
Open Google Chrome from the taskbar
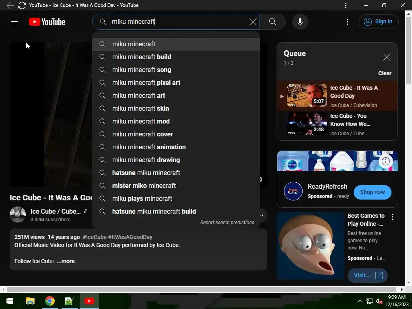point(49,301)
